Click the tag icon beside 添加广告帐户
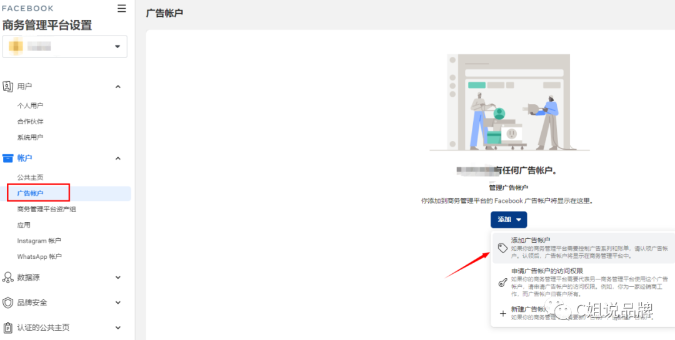The width and height of the screenshot is (675, 340). point(502,248)
